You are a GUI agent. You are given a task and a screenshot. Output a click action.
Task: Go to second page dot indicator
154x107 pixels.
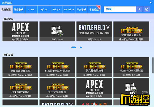pos(81,47)
